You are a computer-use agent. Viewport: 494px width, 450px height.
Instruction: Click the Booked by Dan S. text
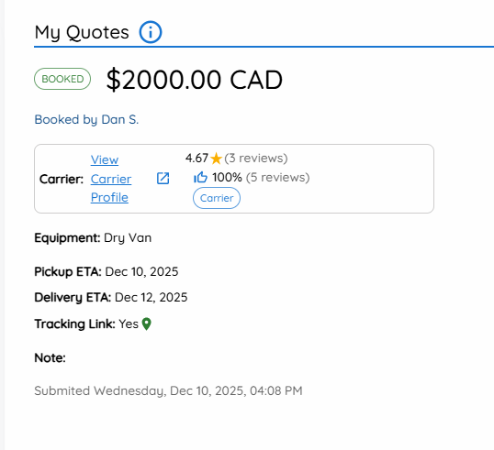86,119
